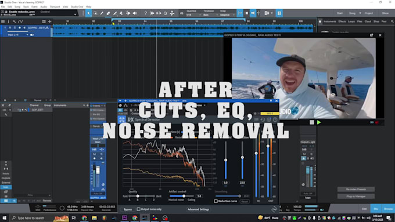The width and height of the screenshot is (395, 222).
Task: Open the Song menu
Action: pyautogui.click(x=17, y=7)
